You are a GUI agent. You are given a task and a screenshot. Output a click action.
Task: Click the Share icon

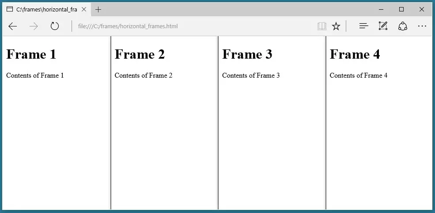pos(402,26)
